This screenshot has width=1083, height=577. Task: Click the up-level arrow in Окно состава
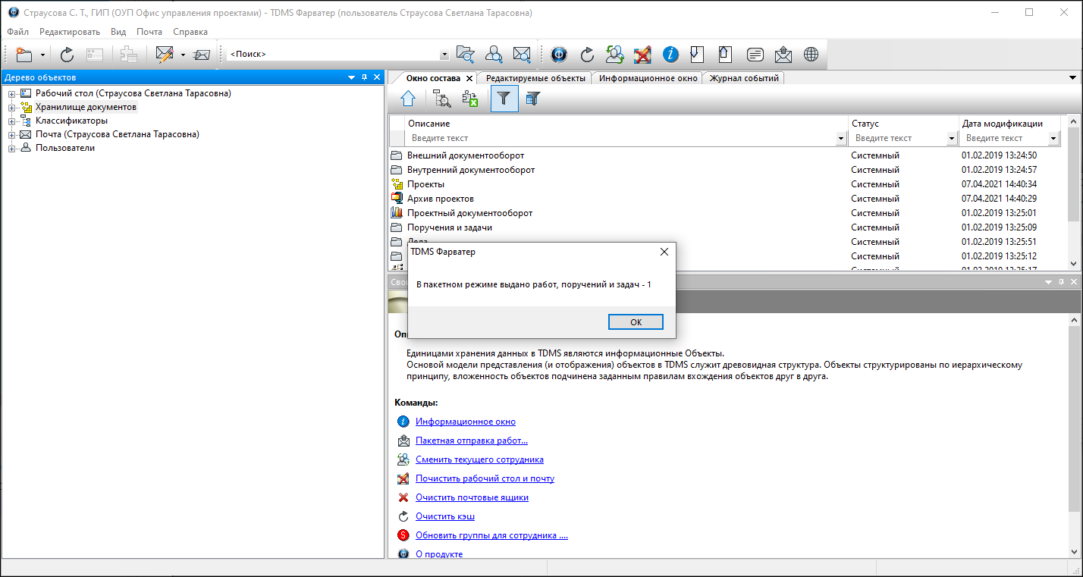tap(408, 99)
